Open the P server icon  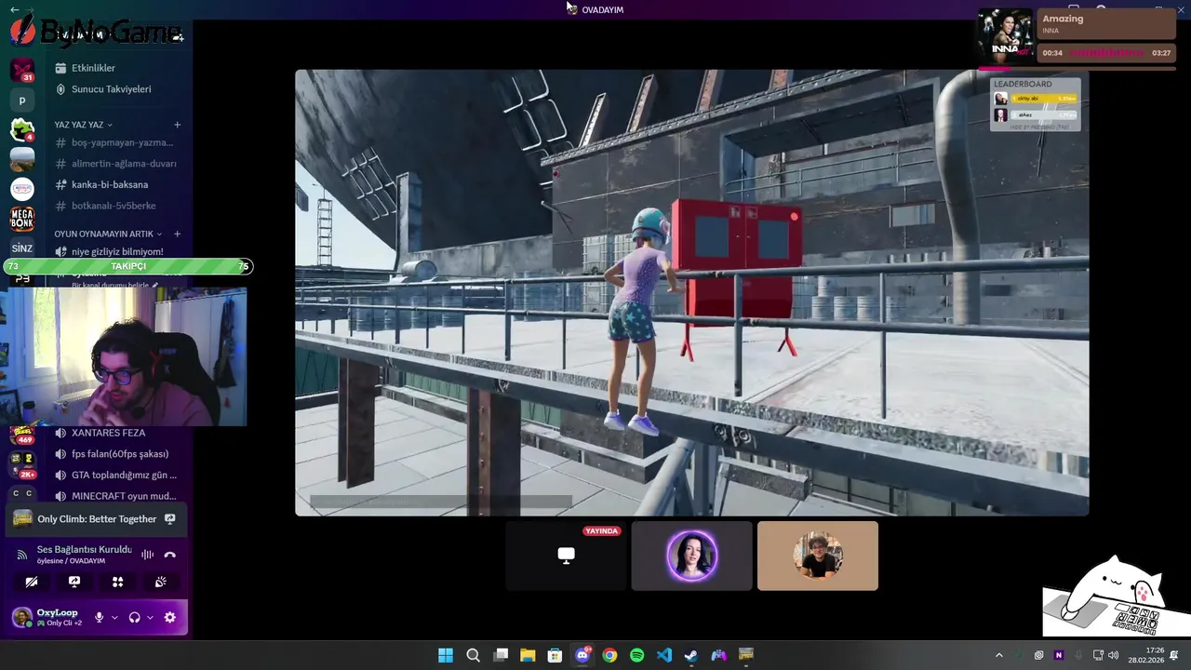[22, 100]
